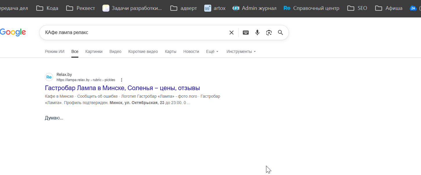Submit search with magnifier icon
Image resolution: width=421 pixels, height=175 pixels.
[280, 33]
